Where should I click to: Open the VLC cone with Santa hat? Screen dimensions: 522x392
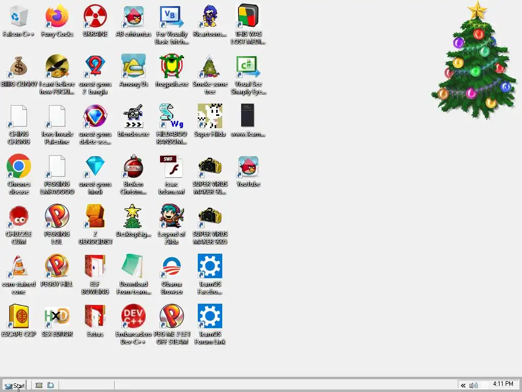pyautogui.click(x=19, y=266)
